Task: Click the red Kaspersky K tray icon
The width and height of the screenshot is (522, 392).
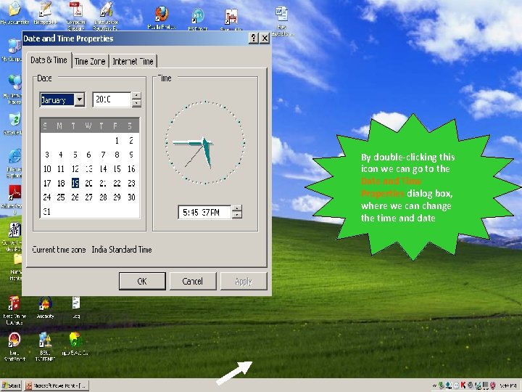Action: 463,385
